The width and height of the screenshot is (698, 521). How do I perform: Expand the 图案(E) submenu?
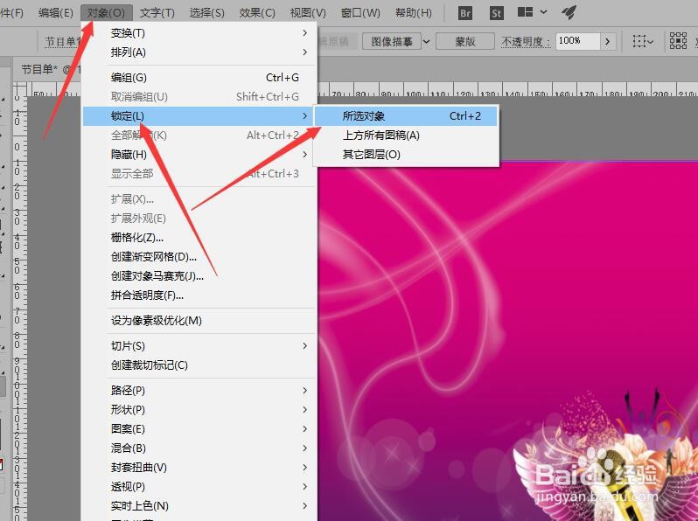click(199, 429)
